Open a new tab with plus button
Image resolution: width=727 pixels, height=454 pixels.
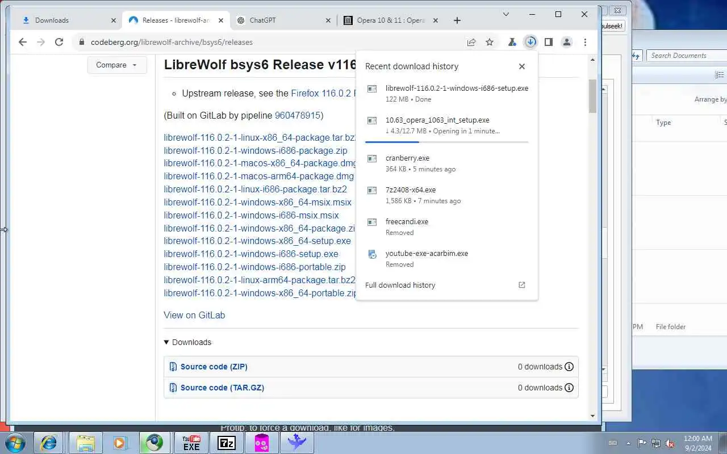(x=457, y=20)
